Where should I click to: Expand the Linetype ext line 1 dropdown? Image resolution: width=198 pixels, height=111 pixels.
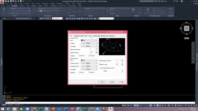[89, 63]
